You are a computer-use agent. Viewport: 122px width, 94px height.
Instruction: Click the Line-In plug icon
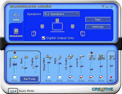point(82,57)
